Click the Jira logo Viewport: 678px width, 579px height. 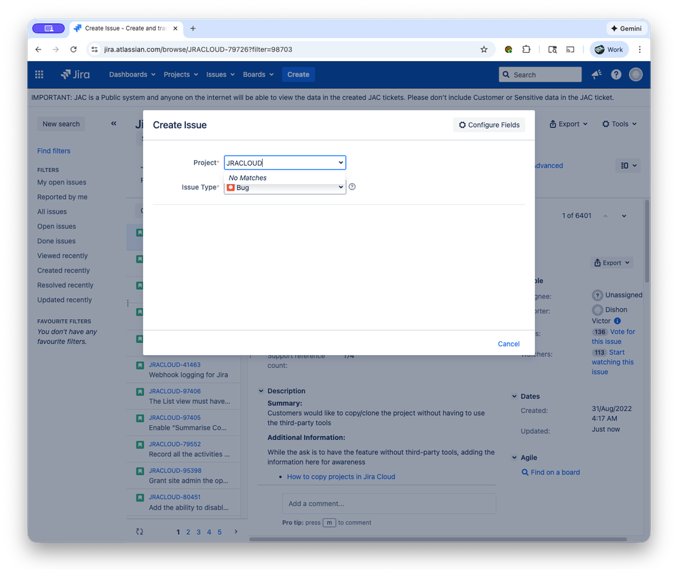[x=75, y=75]
